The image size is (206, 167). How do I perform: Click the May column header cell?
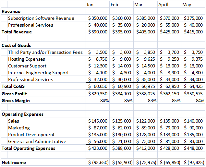(x=193, y=5)
